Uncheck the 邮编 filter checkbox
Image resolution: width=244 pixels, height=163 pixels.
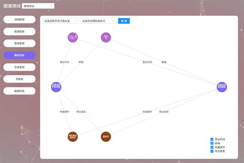pos(212,143)
